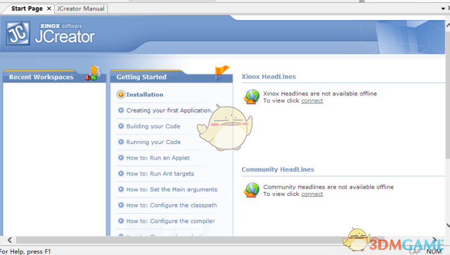Switch to the Start Page tab

27,8
